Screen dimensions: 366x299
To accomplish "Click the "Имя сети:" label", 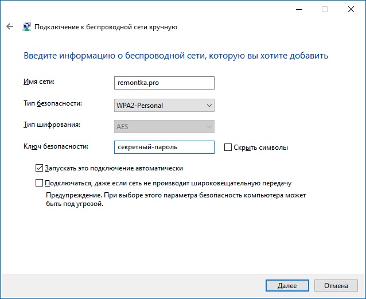I will point(39,81).
